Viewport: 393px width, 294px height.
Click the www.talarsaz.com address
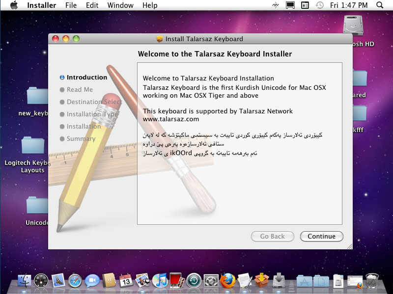171,119
